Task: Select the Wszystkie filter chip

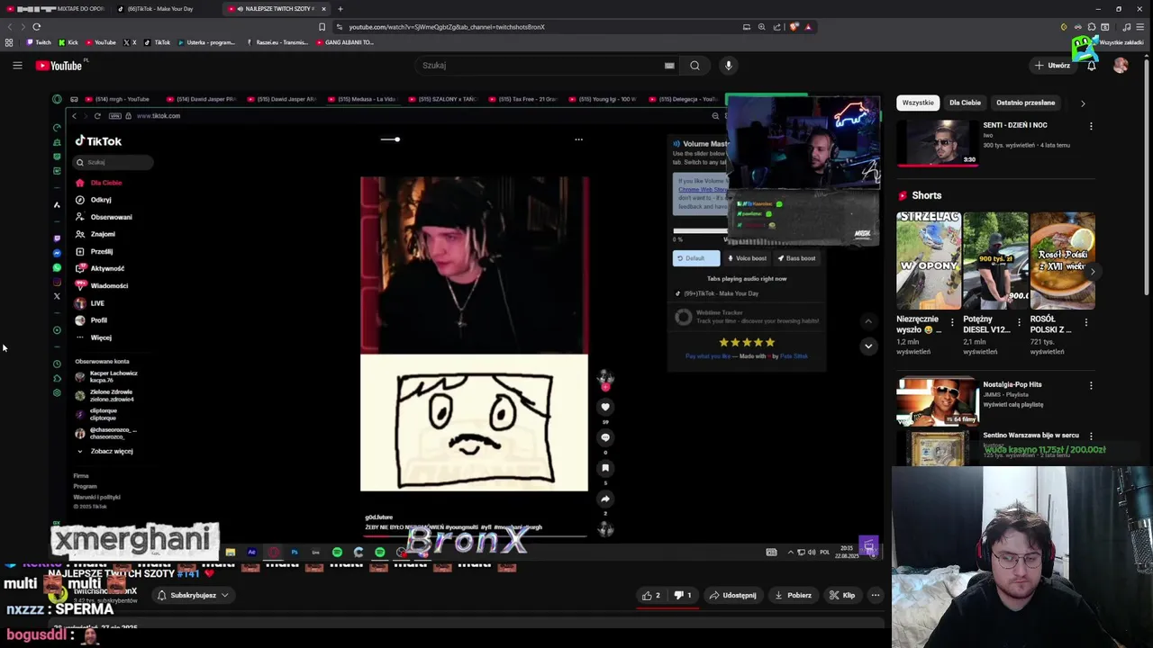Action: tap(918, 103)
